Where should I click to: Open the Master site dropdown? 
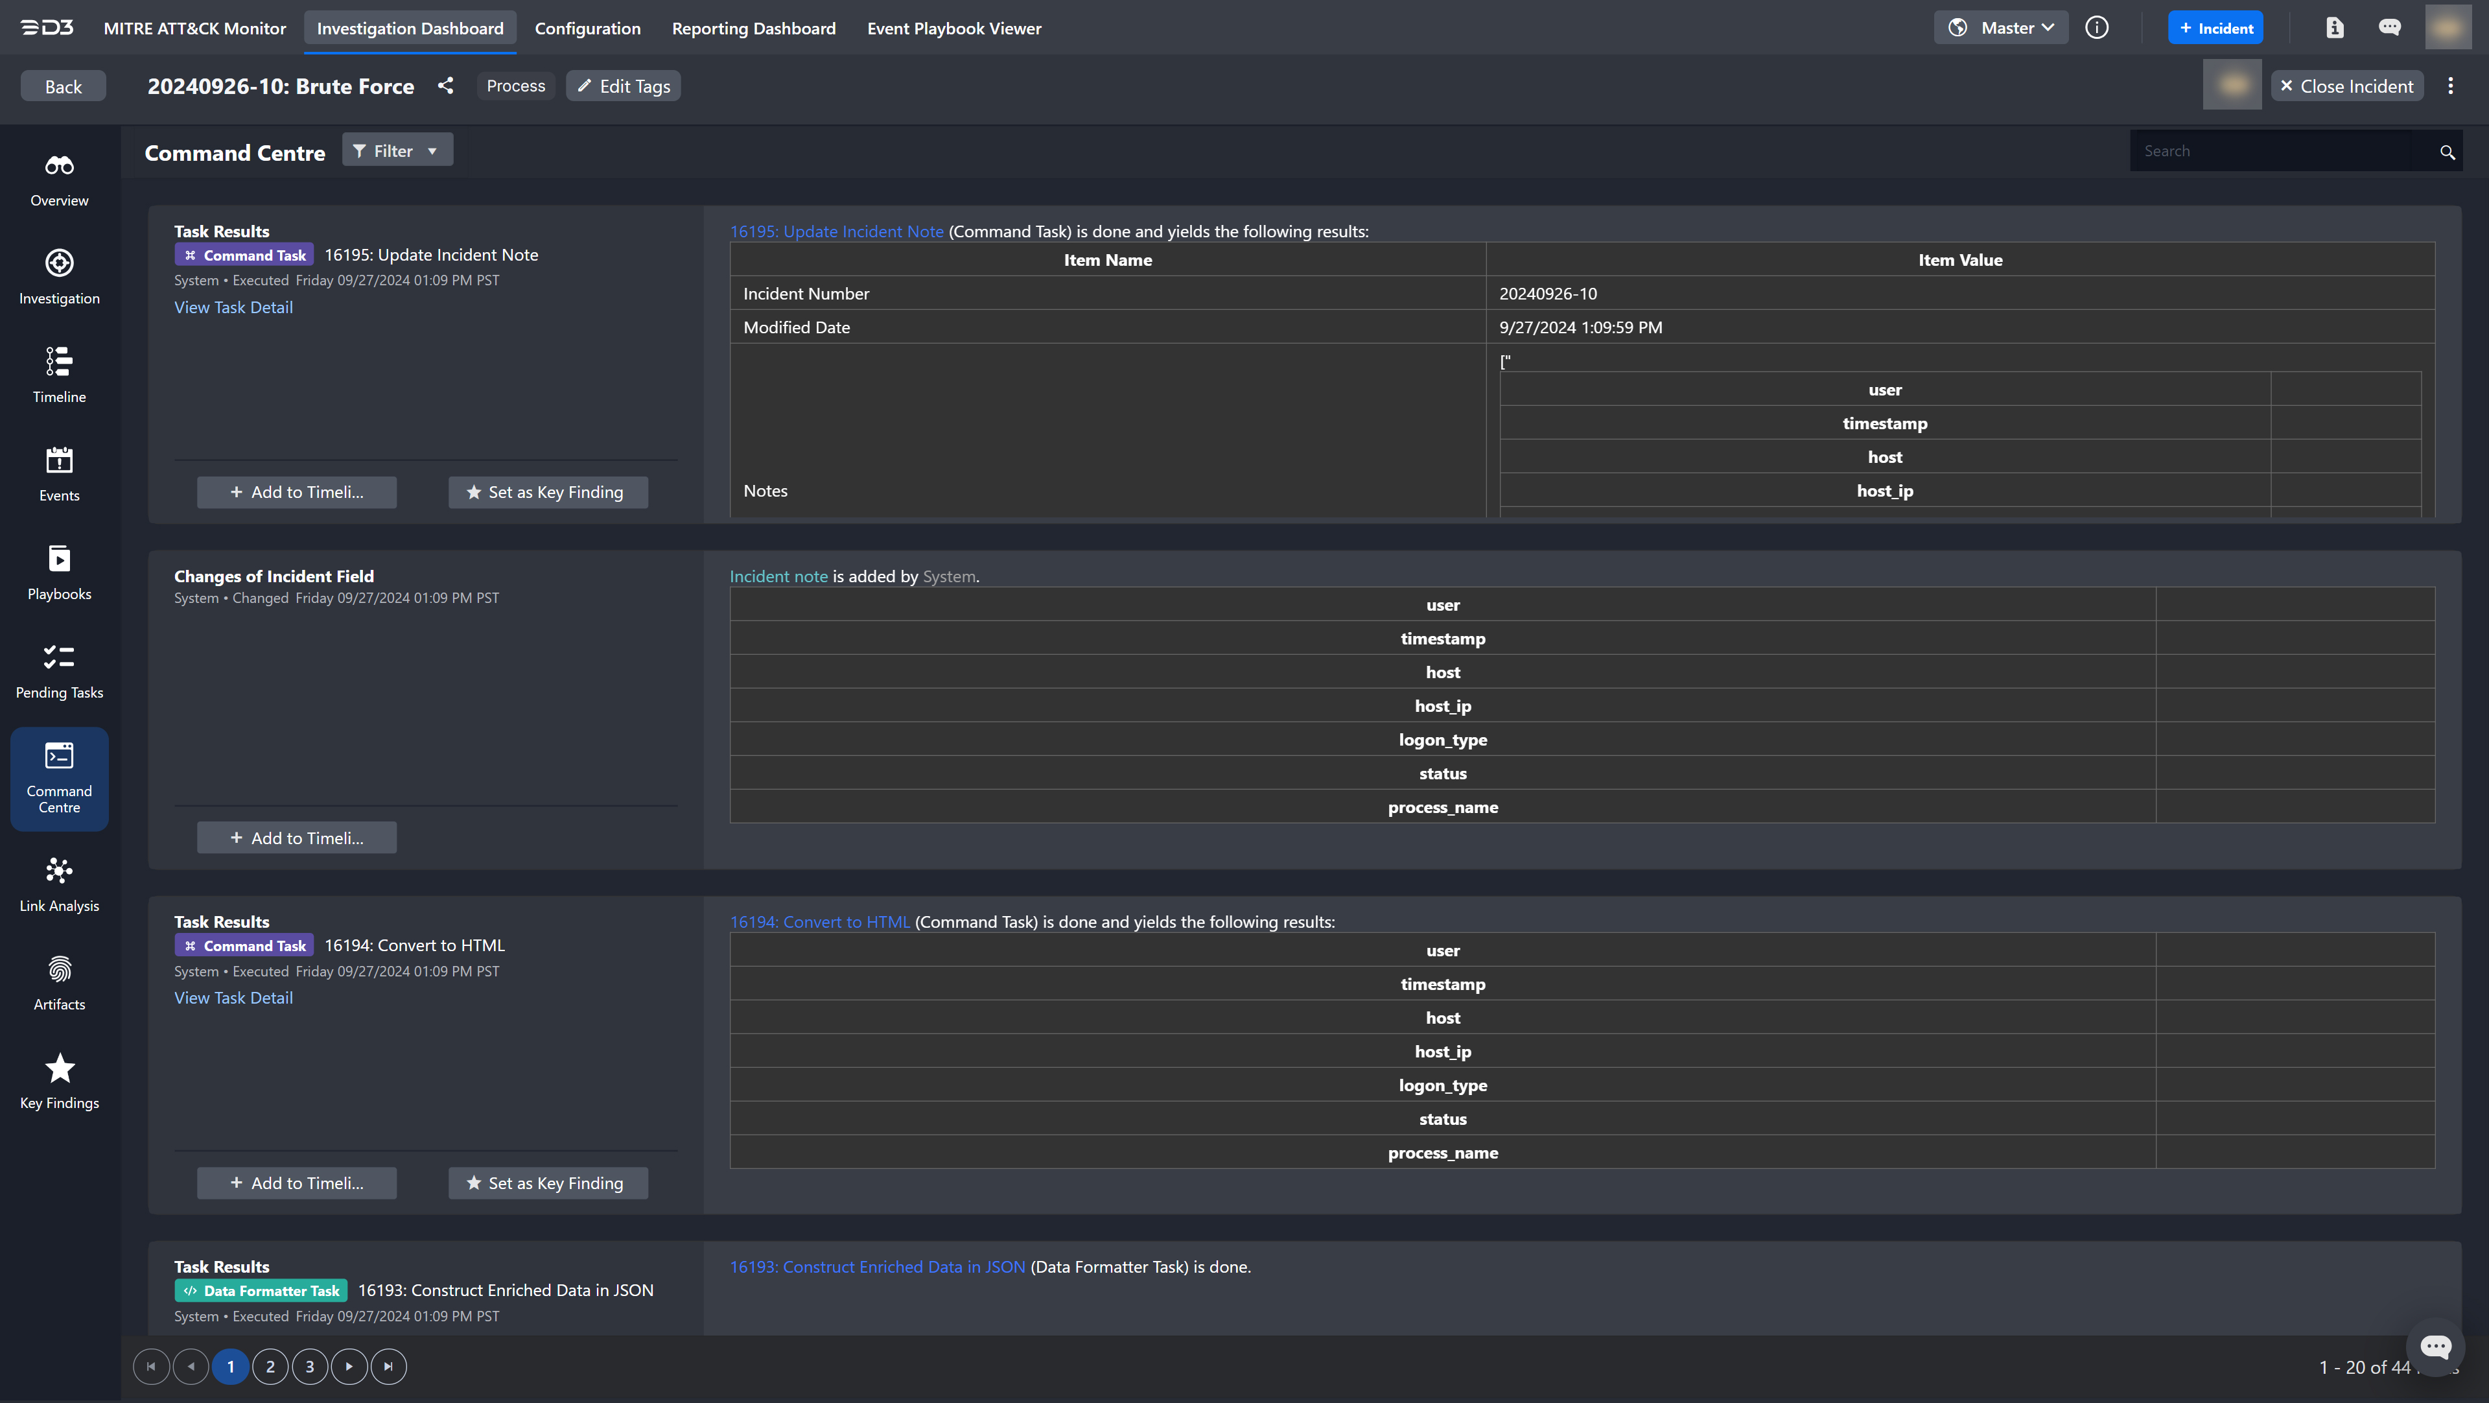[x=2001, y=28]
